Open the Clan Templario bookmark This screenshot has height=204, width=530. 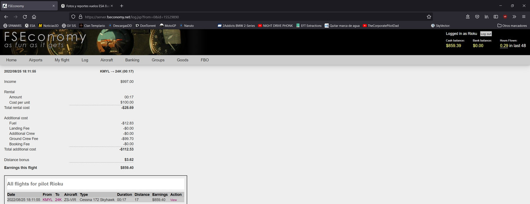(x=92, y=26)
